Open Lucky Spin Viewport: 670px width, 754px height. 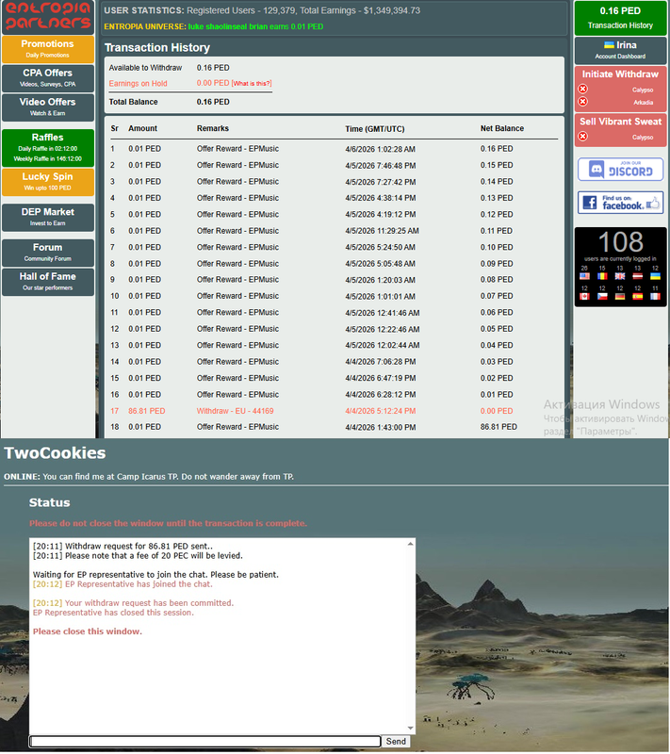[47, 182]
